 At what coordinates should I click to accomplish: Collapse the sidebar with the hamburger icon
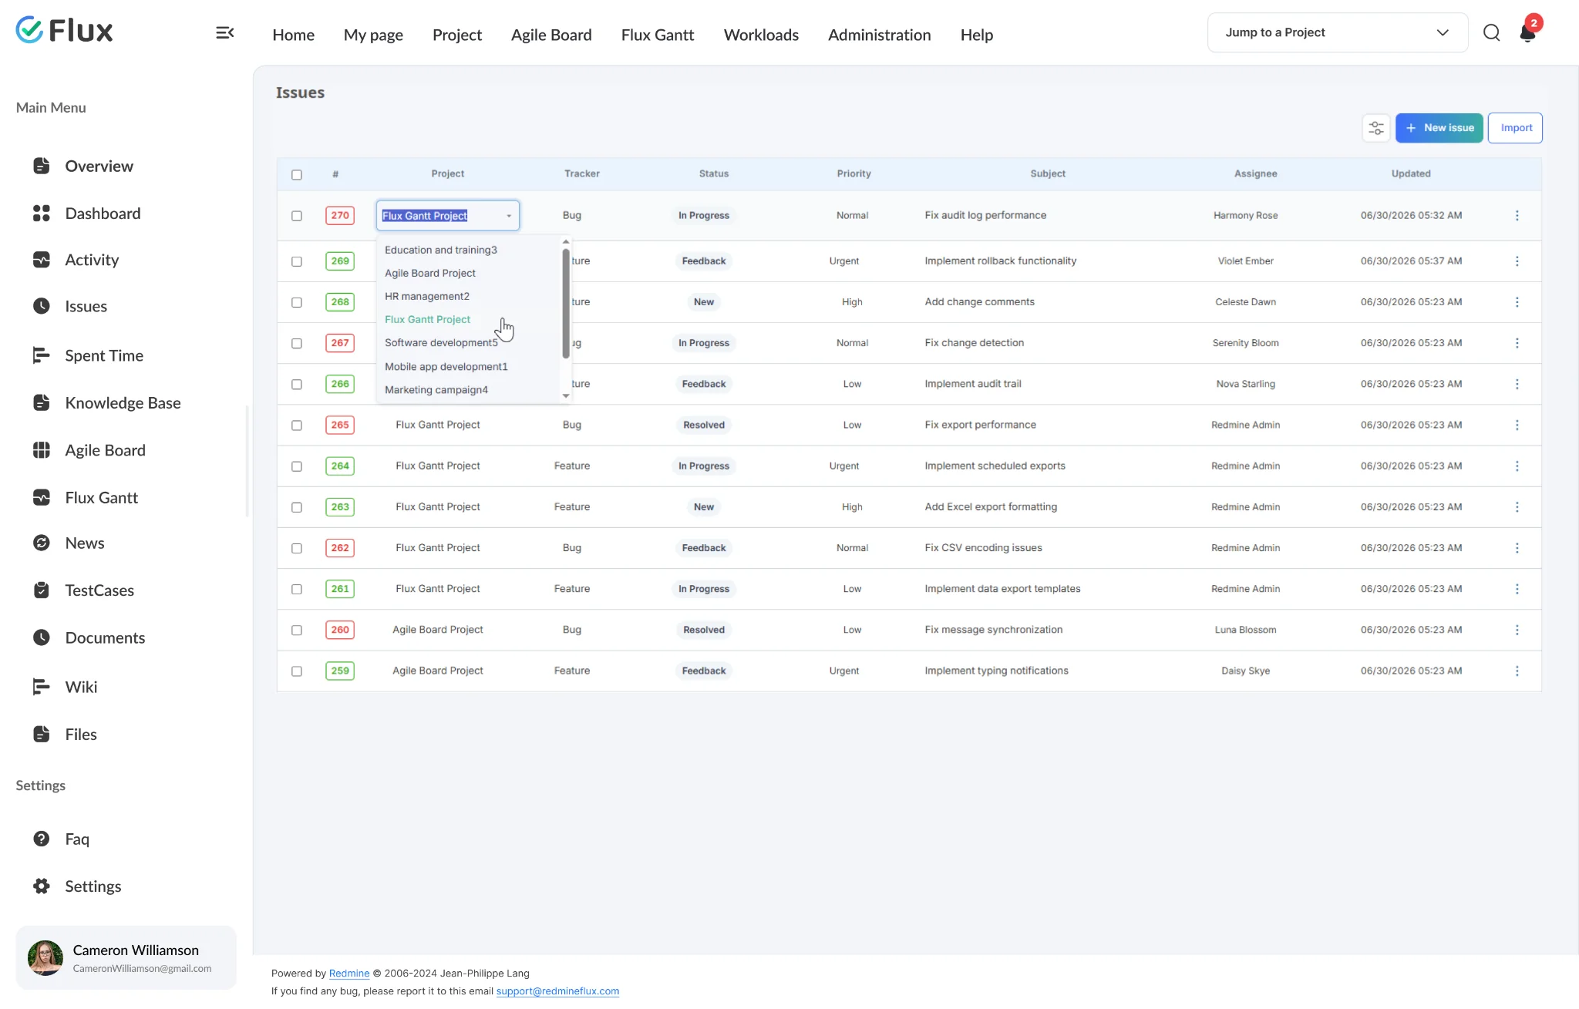(x=224, y=32)
